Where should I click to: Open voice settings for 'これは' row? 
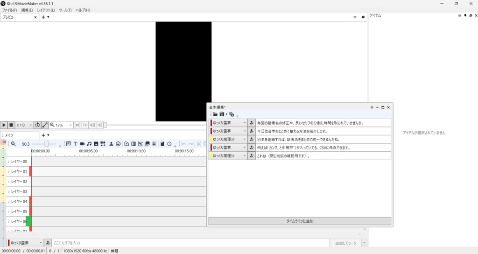tap(252, 156)
